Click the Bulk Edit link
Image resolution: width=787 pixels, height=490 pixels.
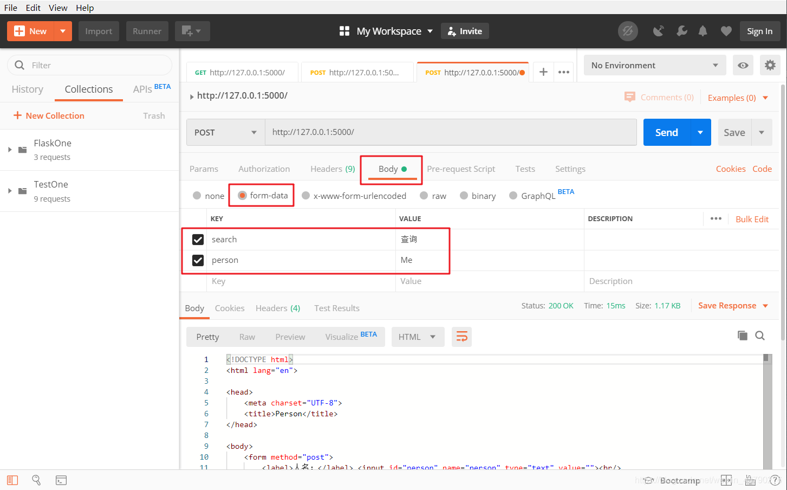(x=752, y=219)
